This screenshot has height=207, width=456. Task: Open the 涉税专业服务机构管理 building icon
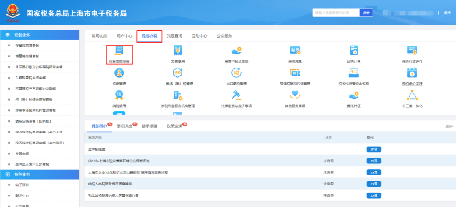(178, 95)
